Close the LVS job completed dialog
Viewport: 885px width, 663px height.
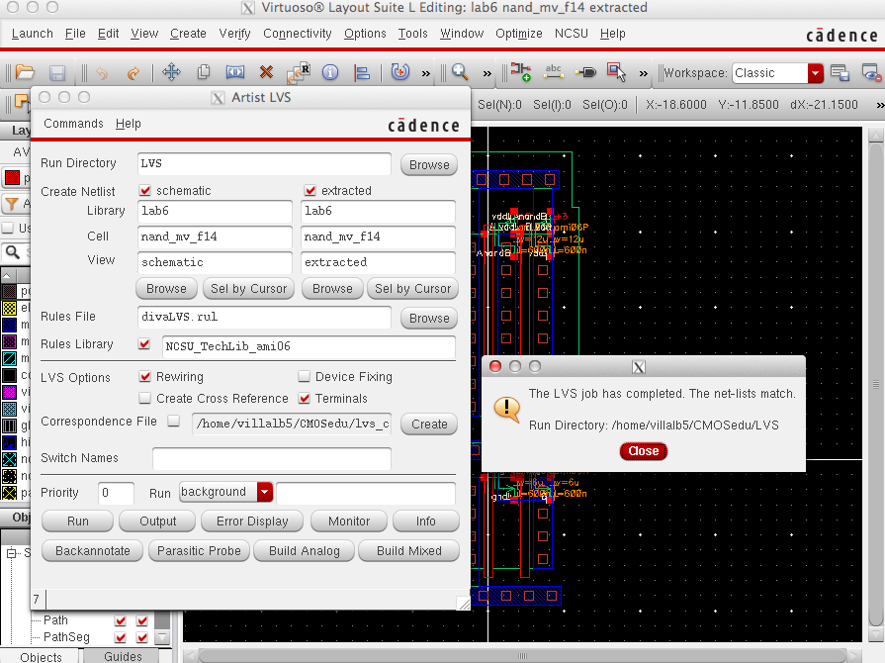point(643,450)
